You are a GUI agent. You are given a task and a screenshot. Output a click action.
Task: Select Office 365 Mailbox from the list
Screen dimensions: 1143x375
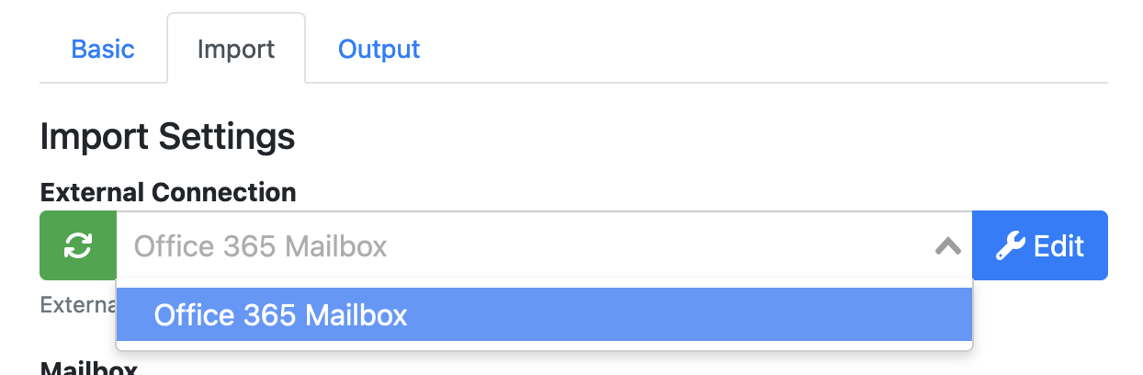click(280, 315)
